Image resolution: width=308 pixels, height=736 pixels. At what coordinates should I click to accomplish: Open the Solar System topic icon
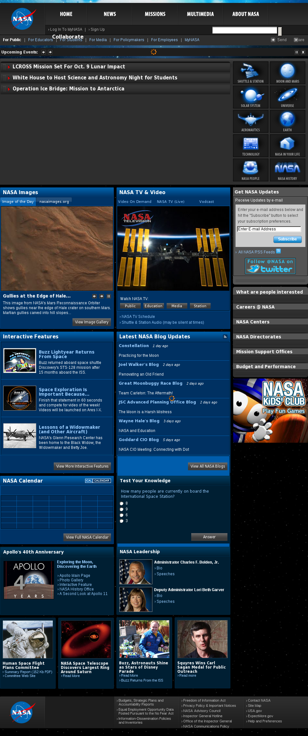coord(251,97)
